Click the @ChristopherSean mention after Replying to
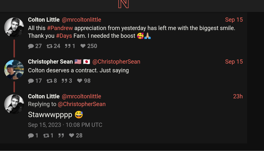Screen dimensions: 264x151 82,104
